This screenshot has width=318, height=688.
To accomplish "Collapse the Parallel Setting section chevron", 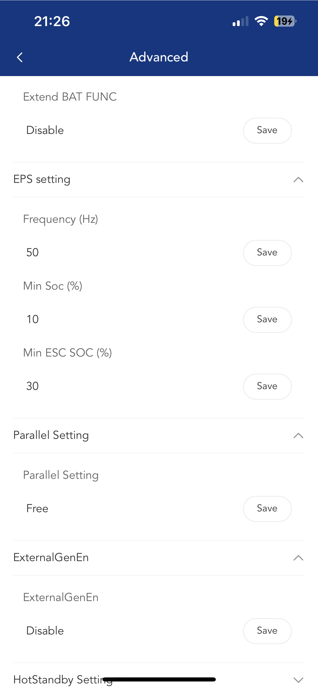I will (298, 436).
